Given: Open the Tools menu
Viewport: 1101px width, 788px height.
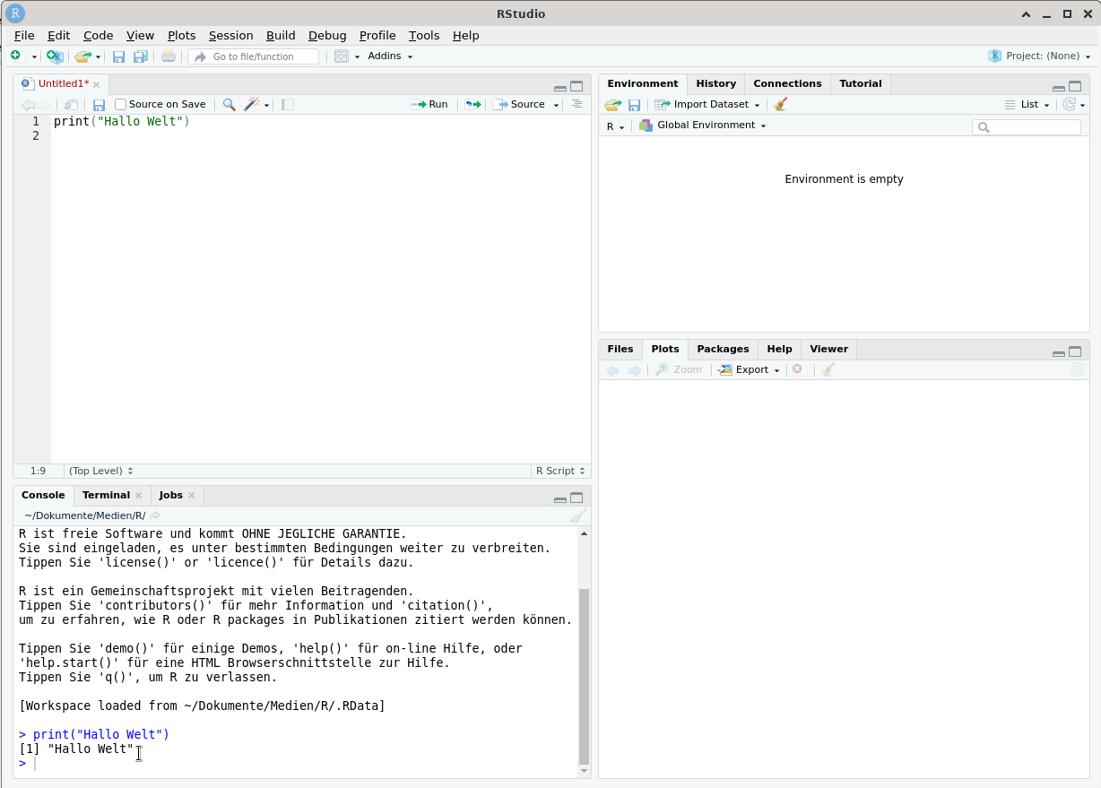Looking at the screenshot, I should [424, 35].
